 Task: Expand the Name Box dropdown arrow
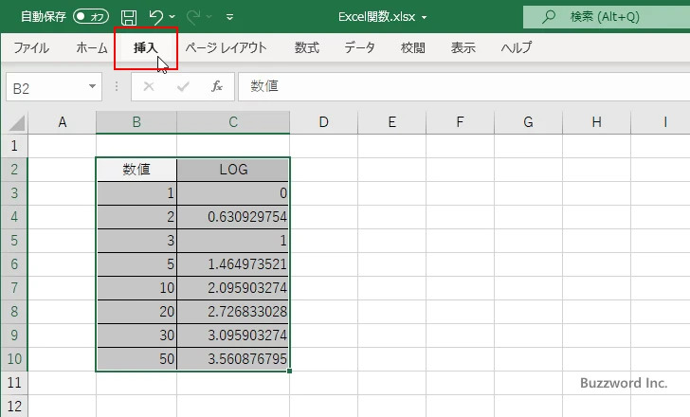click(x=93, y=86)
